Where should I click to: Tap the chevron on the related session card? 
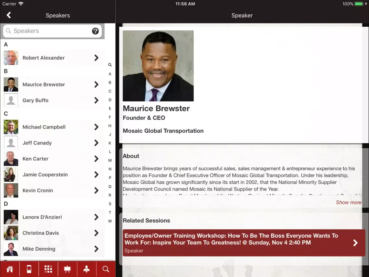355,243
